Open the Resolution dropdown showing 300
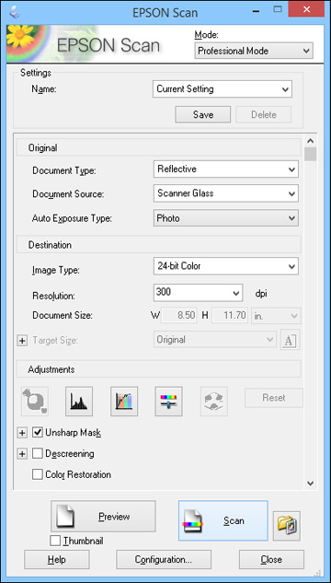331x583 pixels. click(x=198, y=293)
